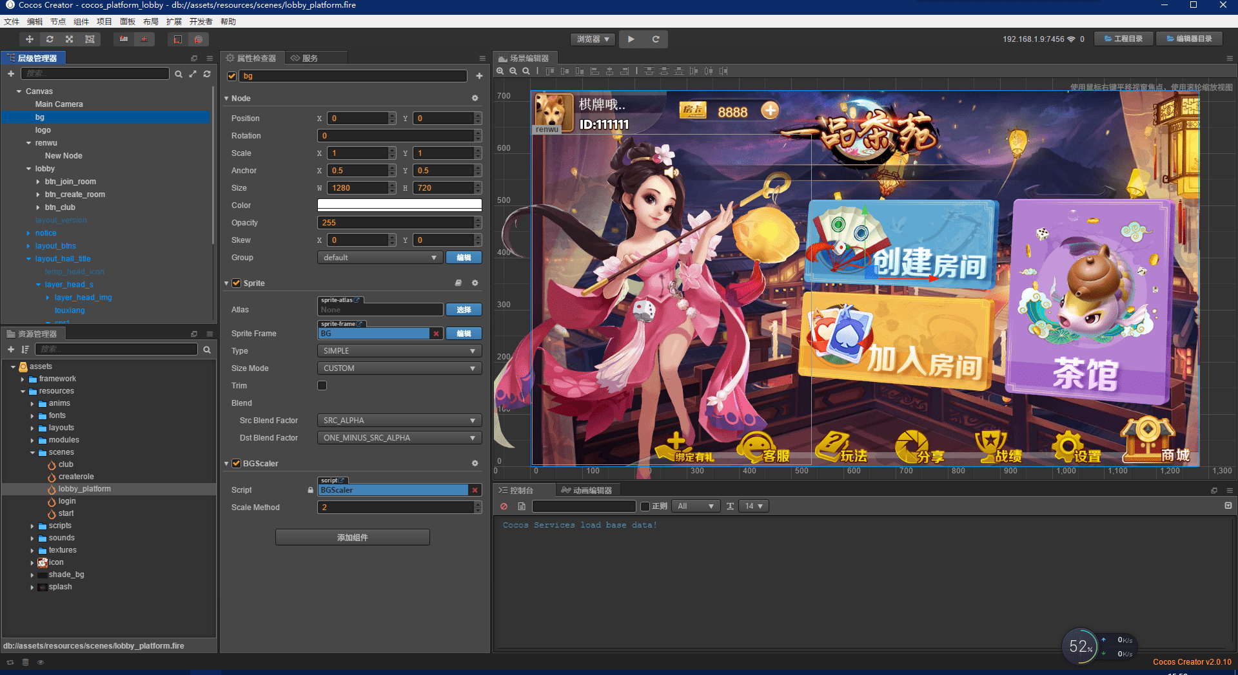This screenshot has height=675, width=1238.
Task: Open Src Blend Factor dropdown
Action: 400,421
